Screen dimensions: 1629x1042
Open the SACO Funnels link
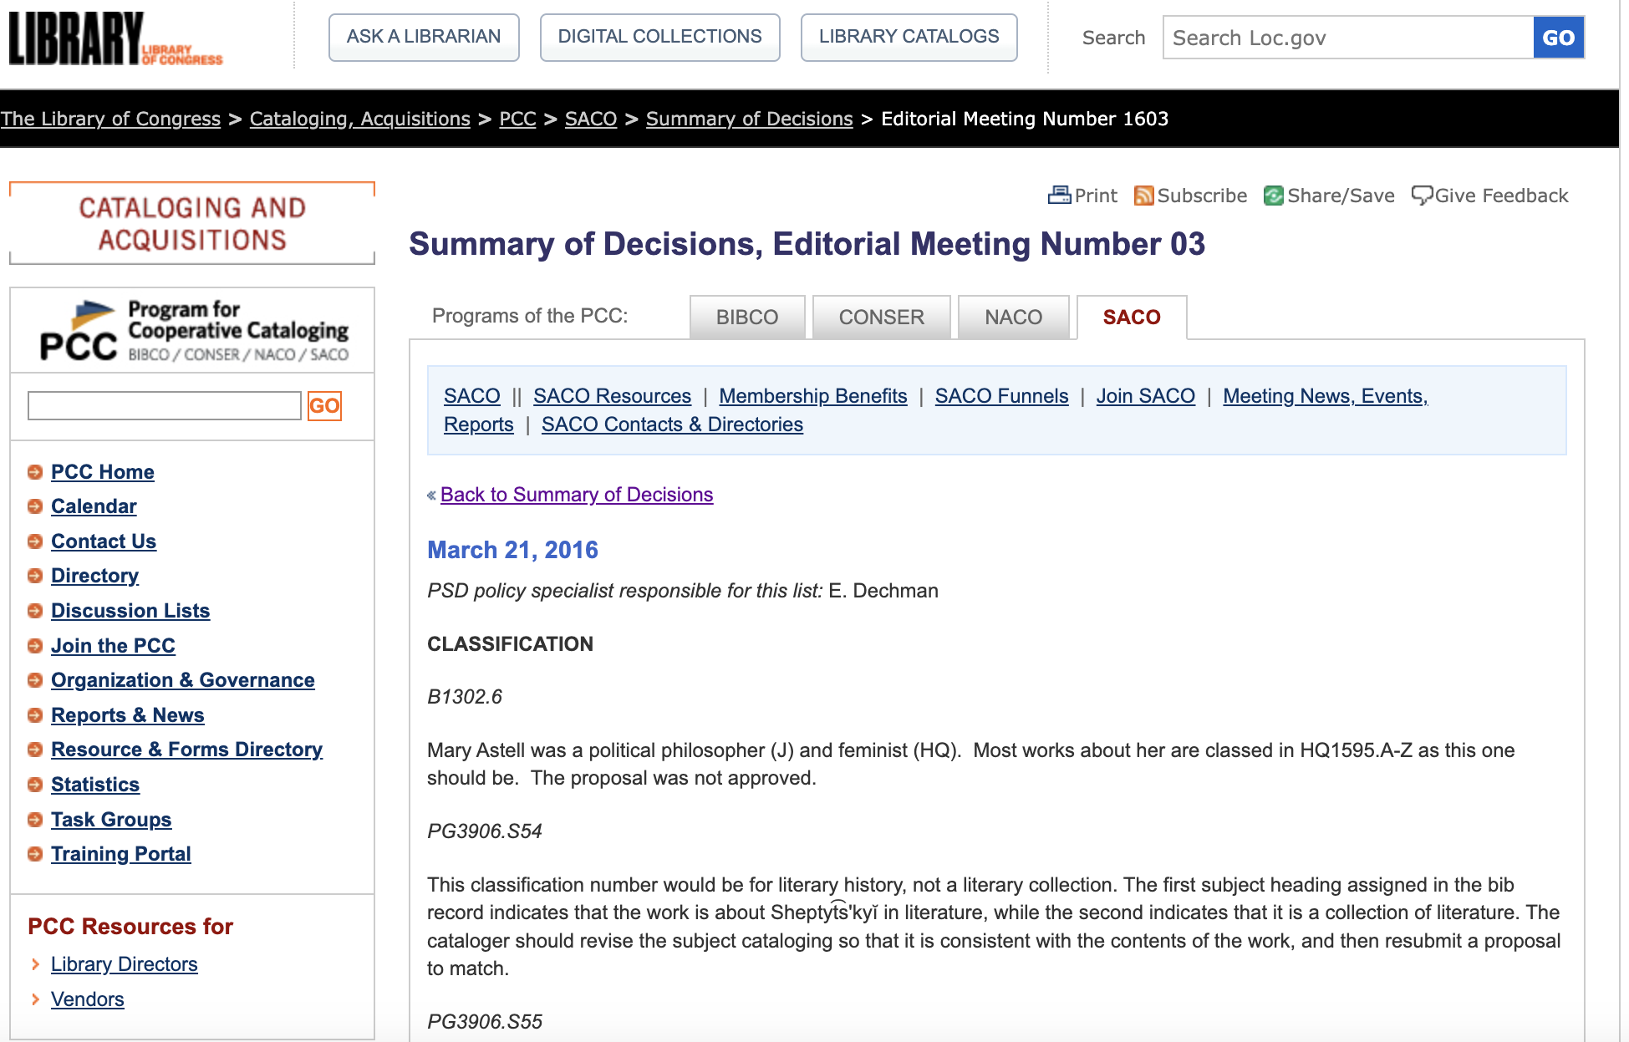1001,396
